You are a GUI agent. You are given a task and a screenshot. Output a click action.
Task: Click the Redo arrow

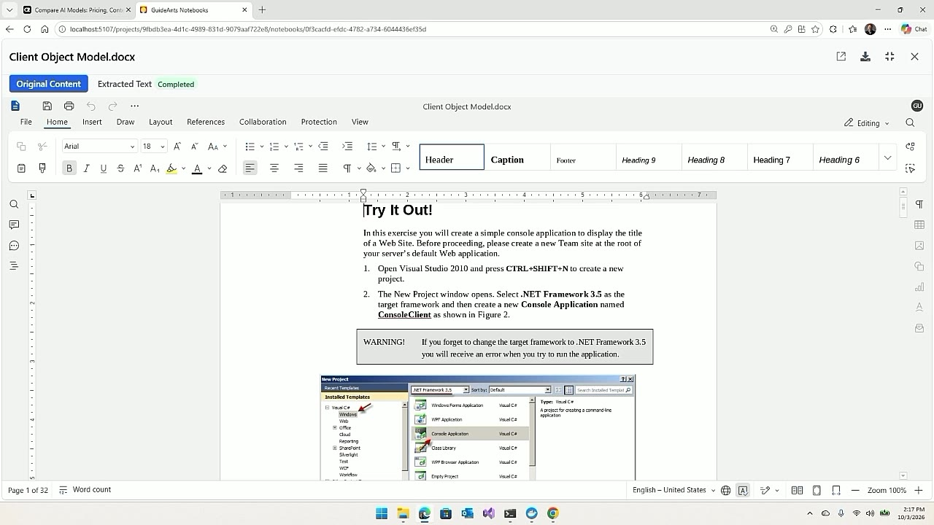(x=112, y=106)
